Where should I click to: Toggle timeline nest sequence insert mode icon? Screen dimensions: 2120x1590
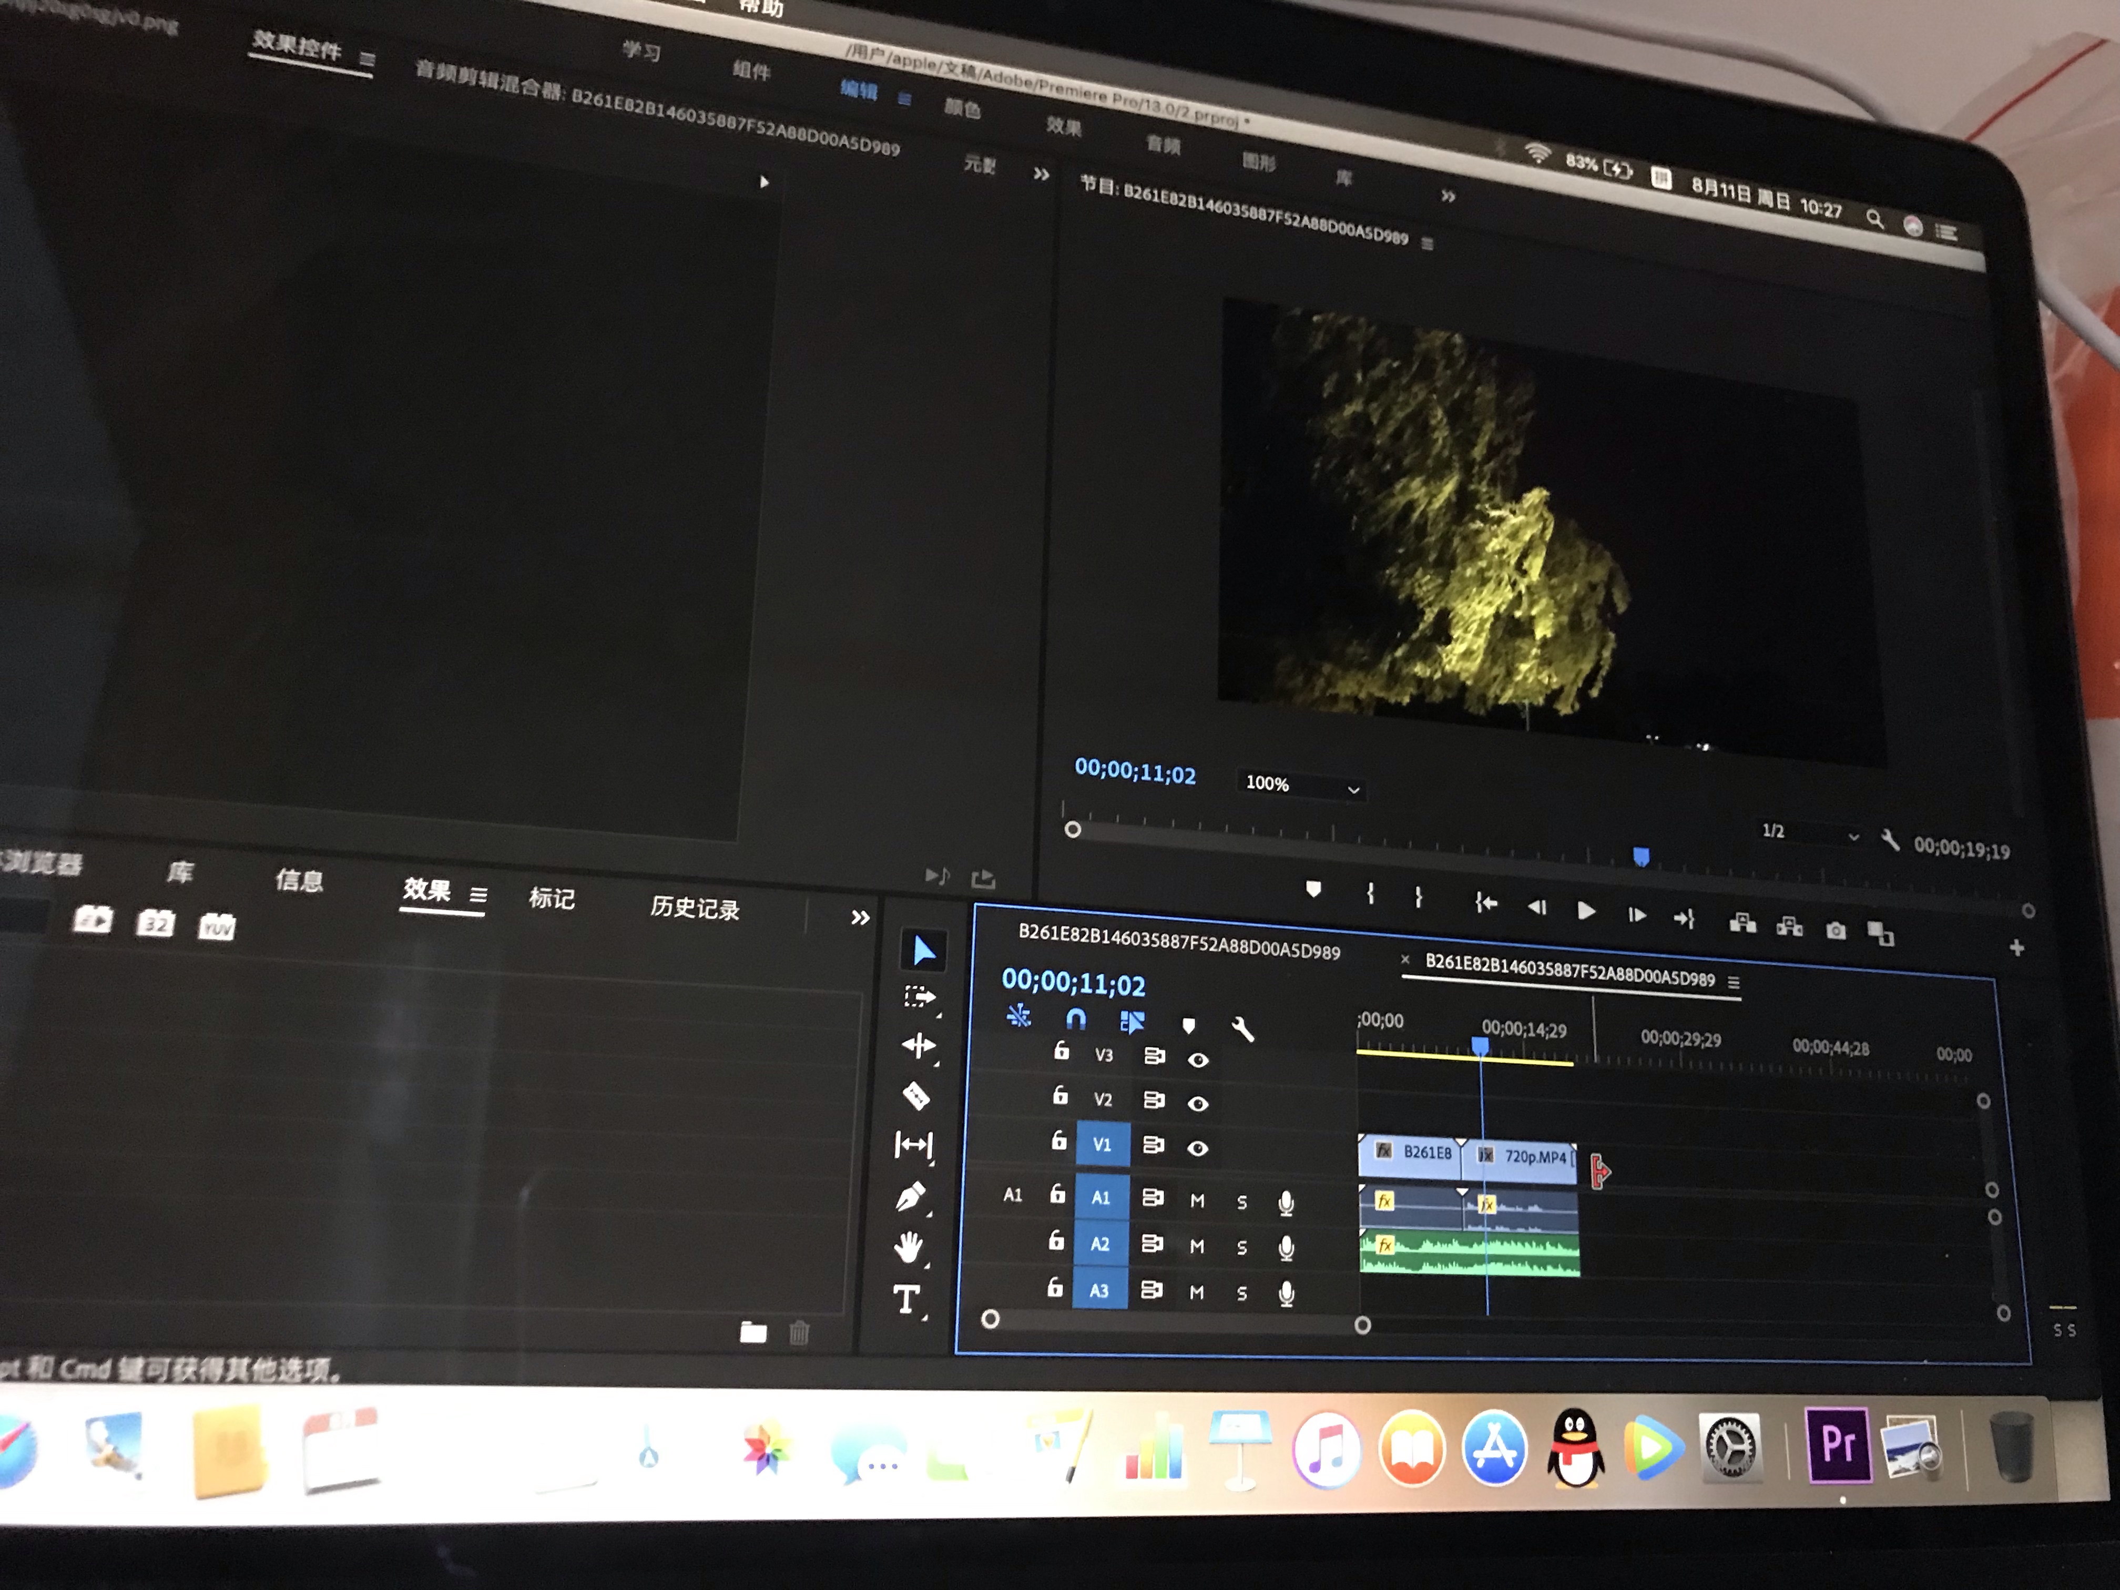(x=1019, y=1016)
